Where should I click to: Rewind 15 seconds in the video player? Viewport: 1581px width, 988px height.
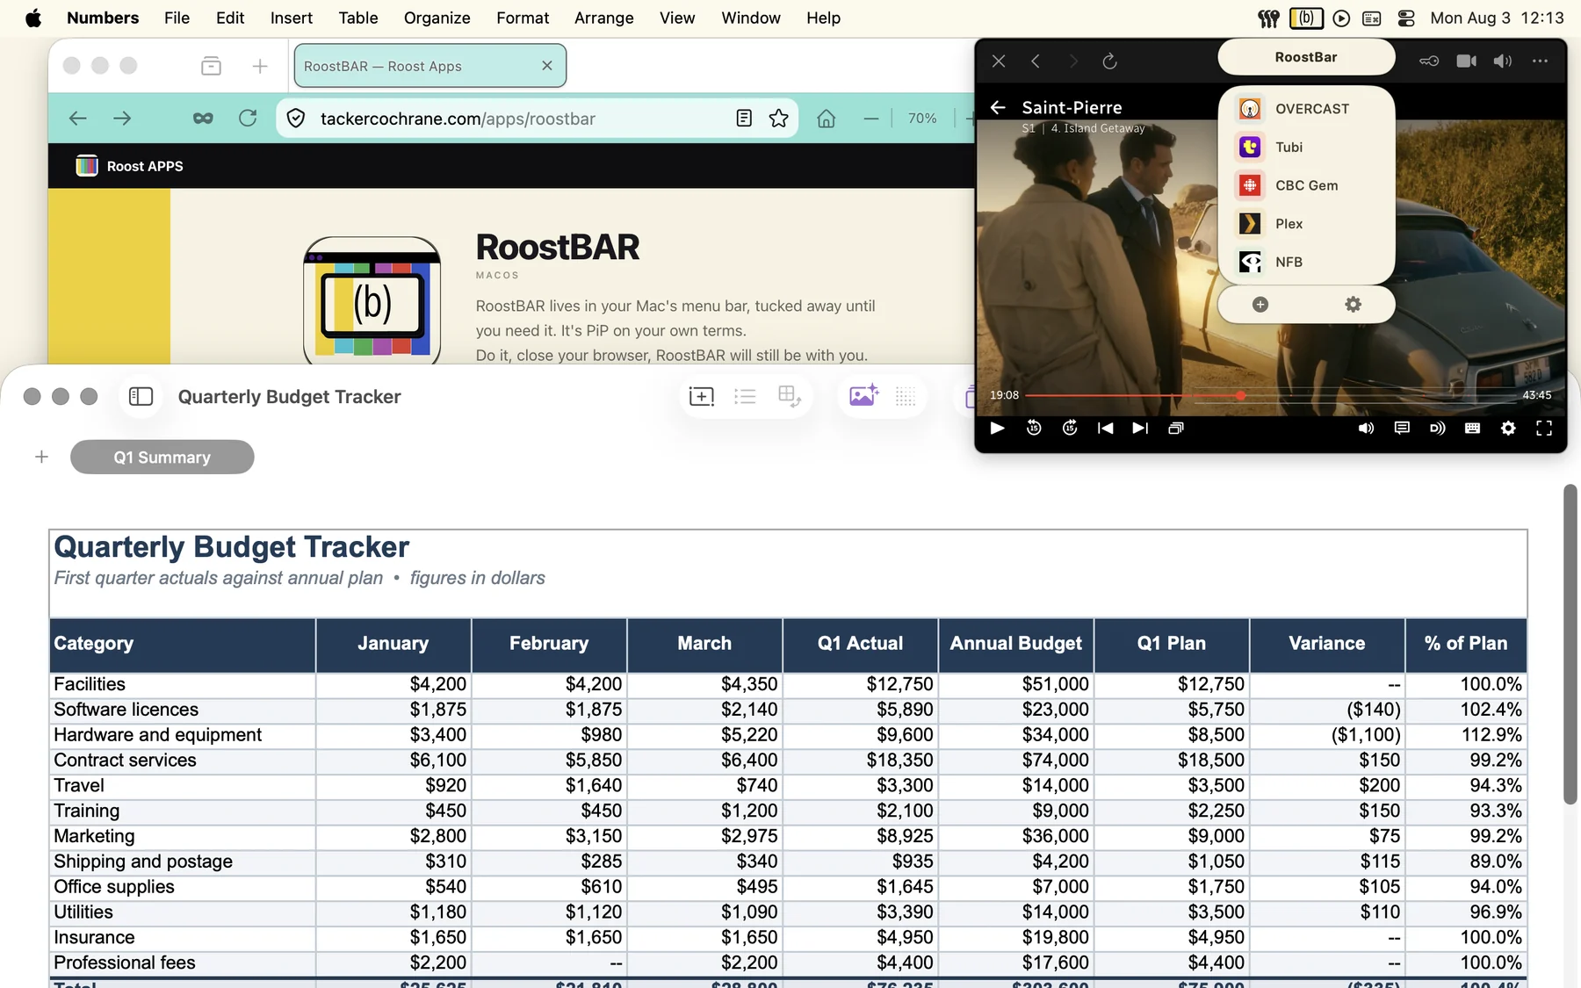click(1034, 428)
